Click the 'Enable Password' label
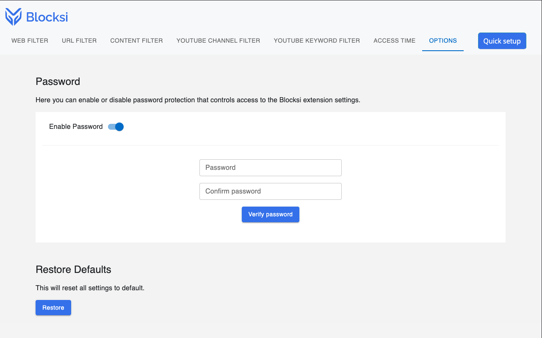The height and width of the screenshot is (338, 542). (76, 126)
